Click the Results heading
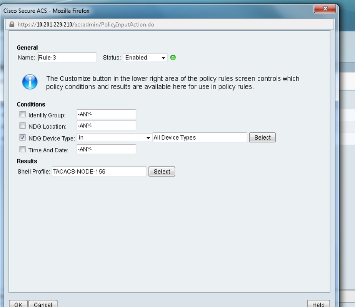This screenshot has width=355, height=307. click(27, 161)
